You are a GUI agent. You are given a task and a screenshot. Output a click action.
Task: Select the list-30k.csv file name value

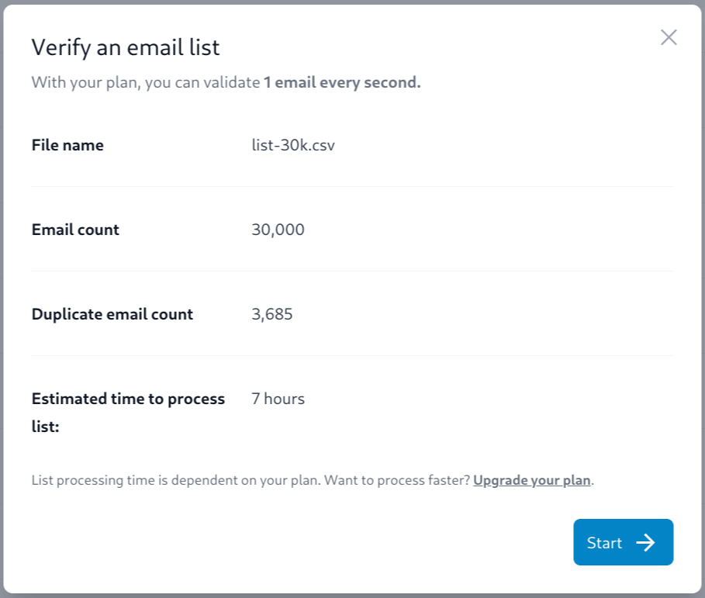point(293,145)
